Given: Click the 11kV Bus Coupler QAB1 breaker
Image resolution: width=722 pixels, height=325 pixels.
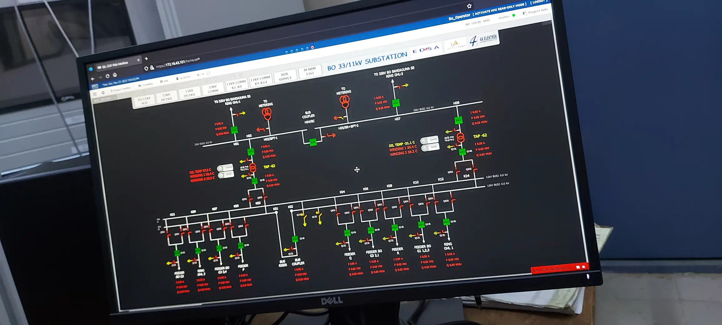Looking at the screenshot, I should [295, 239].
